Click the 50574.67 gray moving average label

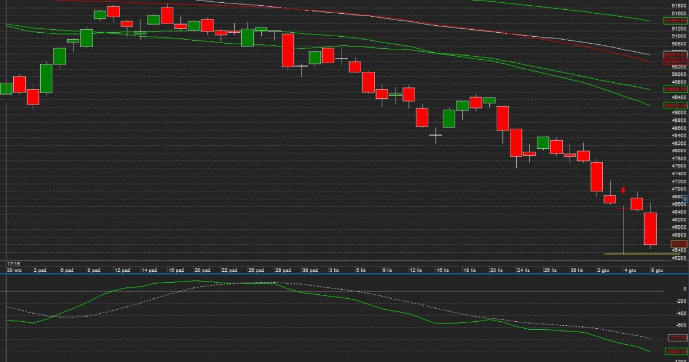pos(675,55)
